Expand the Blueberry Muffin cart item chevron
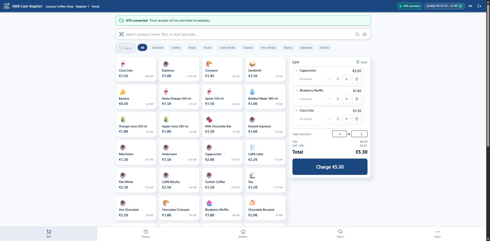 point(297,91)
